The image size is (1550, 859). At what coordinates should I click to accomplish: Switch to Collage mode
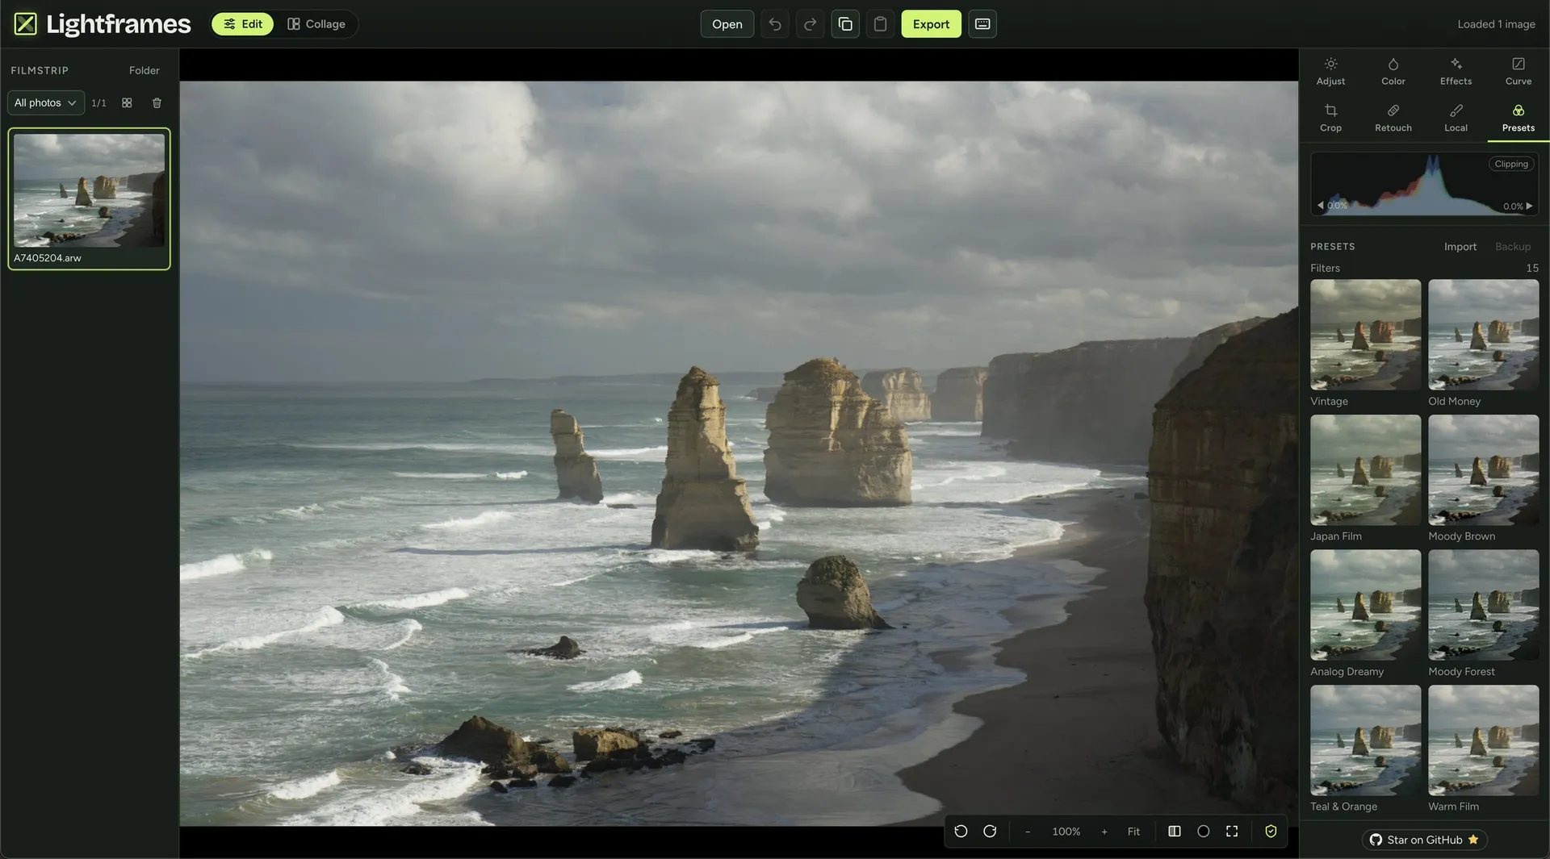point(316,24)
